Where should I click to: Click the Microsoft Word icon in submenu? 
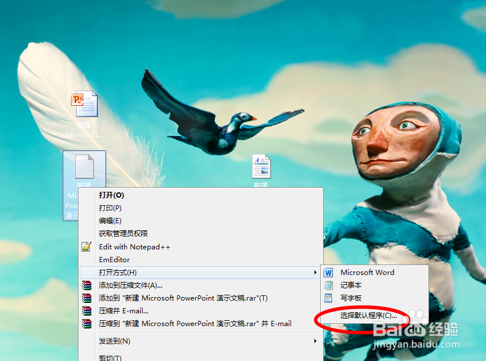tap(328, 273)
